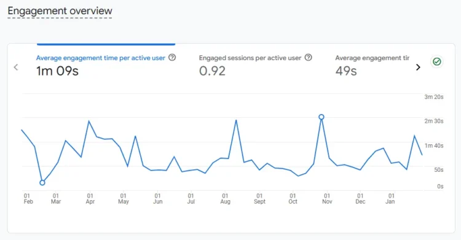
Task: Click the help icon beside Average engagement time per active user
Action: (172, 58)
